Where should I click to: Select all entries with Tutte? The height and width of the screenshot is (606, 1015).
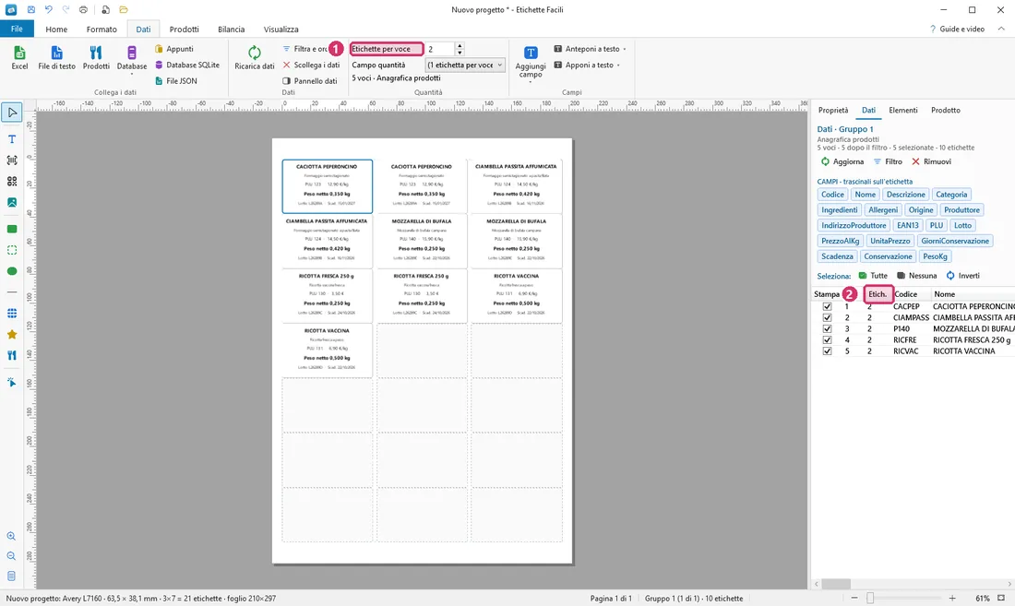[x=873, y=276]
